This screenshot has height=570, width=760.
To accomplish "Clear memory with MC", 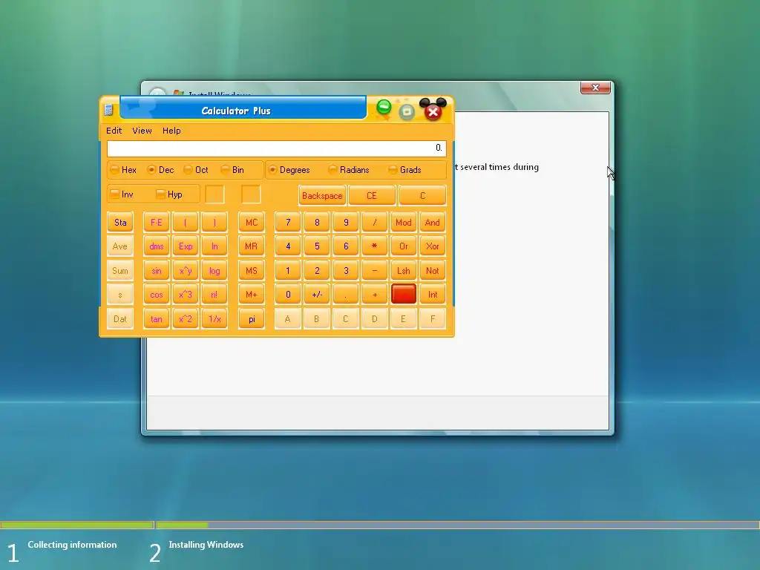I will click(252, 223).
